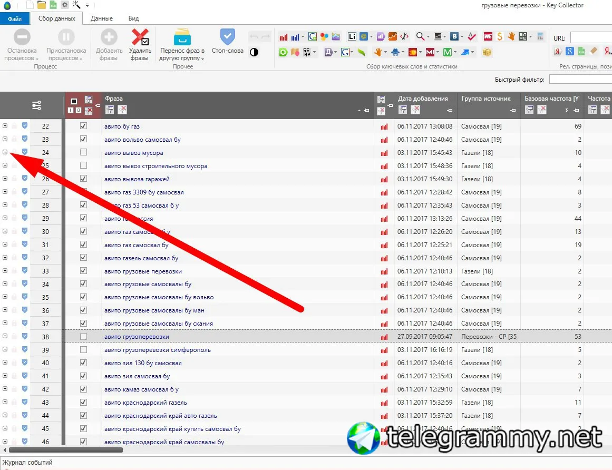Image resolution: width=612 pixels, height=470 pixels.
Task: Click the settings gear icon in the title bar
Action: [65, 5]
